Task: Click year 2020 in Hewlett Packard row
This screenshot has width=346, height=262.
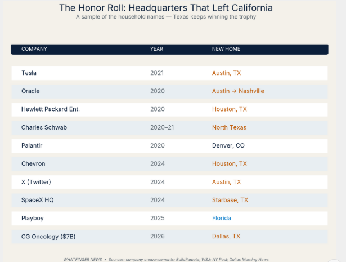Action: point(158,109)
